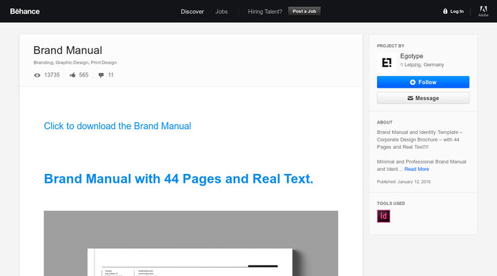Send a message via Message button

(422, 98)
